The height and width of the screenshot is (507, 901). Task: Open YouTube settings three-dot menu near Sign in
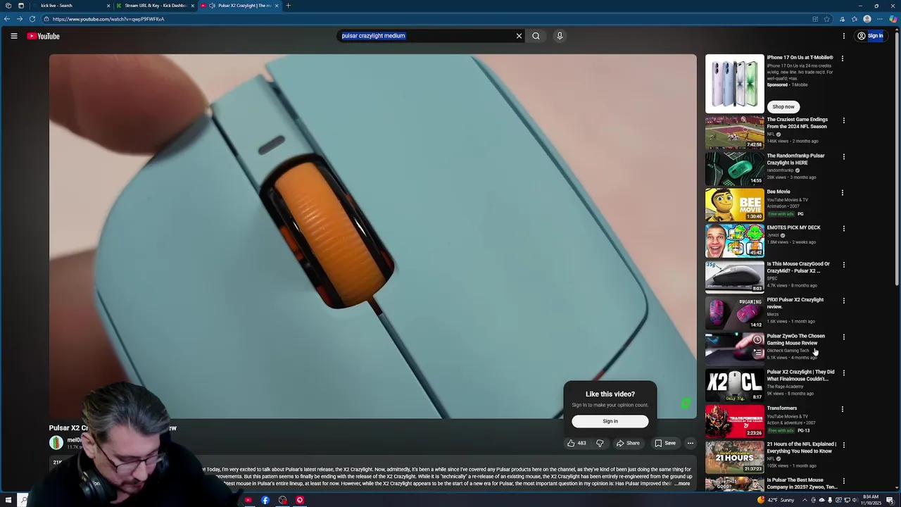[x=843, y=36]
